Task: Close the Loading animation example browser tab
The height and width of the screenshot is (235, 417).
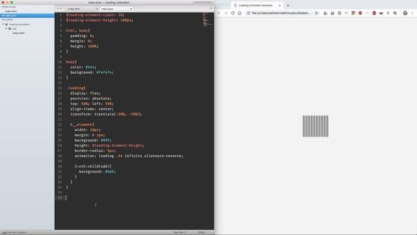Action: pos(280,5)
